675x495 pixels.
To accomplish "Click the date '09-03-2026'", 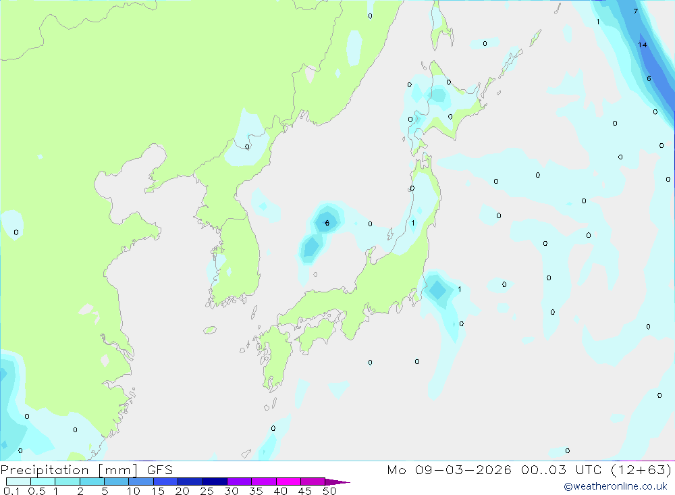I will click(463, 469).
